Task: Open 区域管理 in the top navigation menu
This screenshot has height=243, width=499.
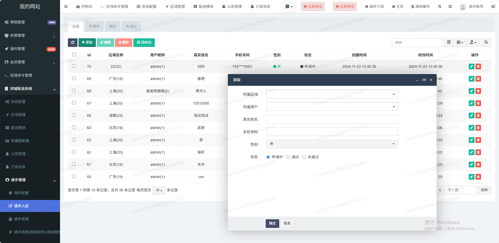Action: [175, 7]
